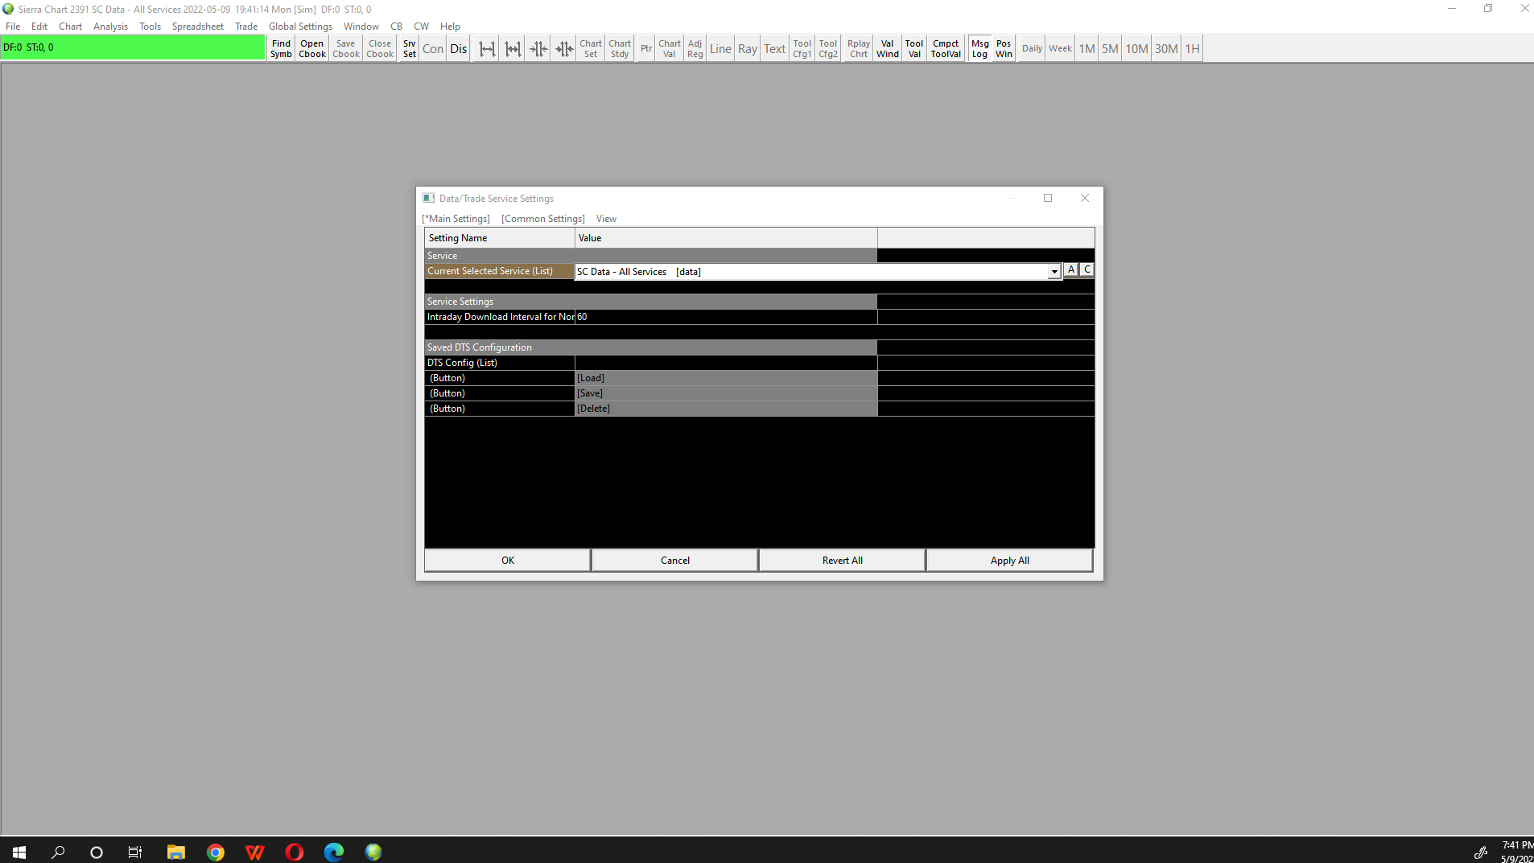This screenshot has height=863, width=1534.
Task: Open a chartbook with Open Cbook
Action: 312,49
